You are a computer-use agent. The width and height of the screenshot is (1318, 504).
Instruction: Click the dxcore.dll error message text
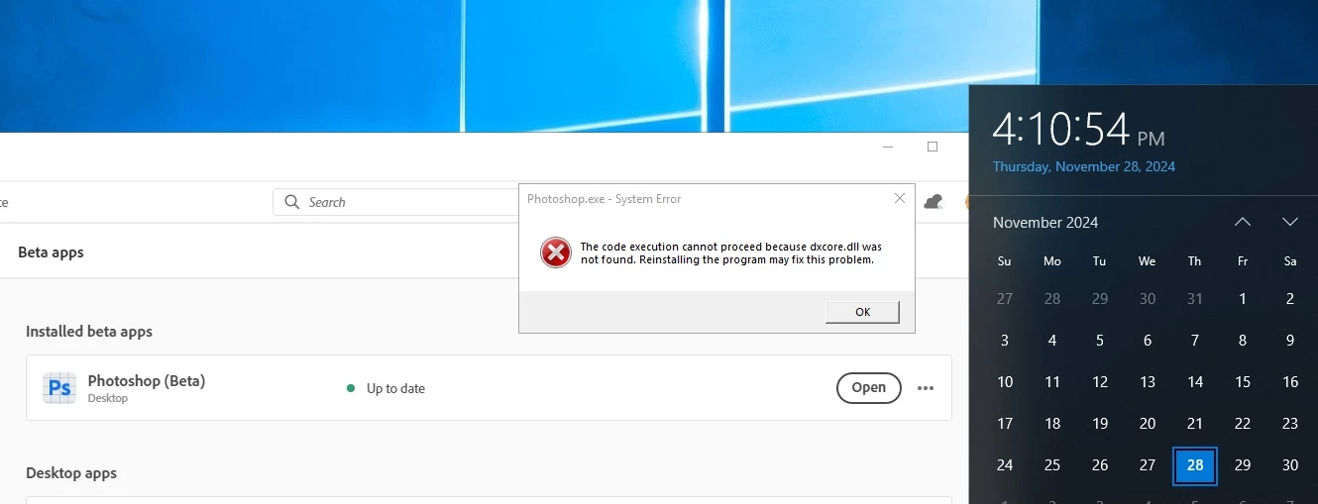pyautogui.click(x=731, y=253)
